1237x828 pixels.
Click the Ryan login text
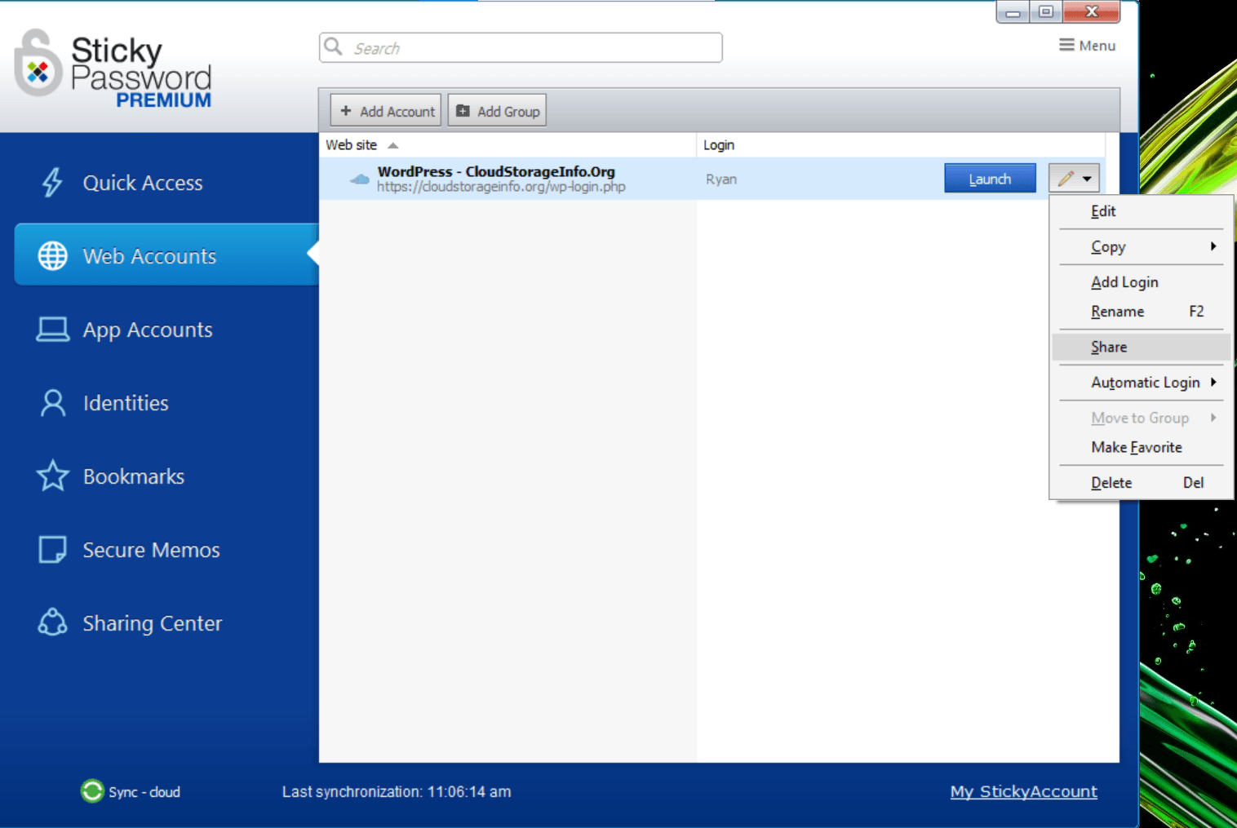[x=721, y=179]
